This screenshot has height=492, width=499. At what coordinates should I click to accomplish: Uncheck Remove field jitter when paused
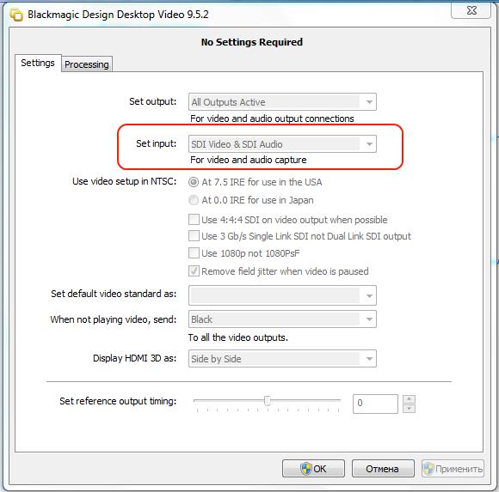[194, 271]
